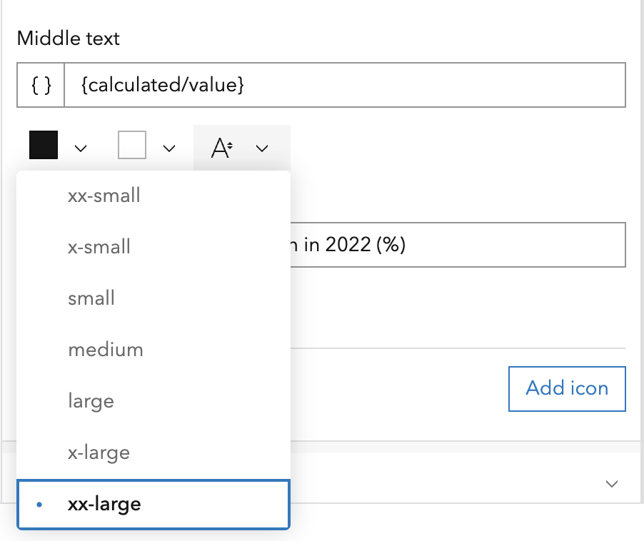
Task: Open the font size dropdown chevron
Action: coord(261,148)
